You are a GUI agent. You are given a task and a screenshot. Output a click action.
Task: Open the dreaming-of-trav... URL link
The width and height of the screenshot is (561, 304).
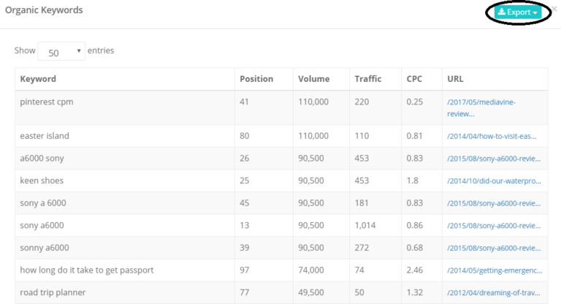pyautogui.click(x=494, y=293)
